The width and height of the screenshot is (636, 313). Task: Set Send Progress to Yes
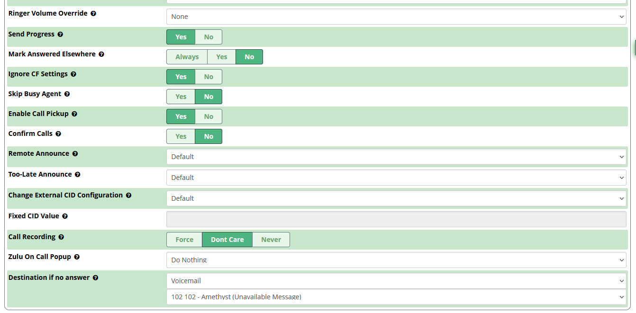181,37
